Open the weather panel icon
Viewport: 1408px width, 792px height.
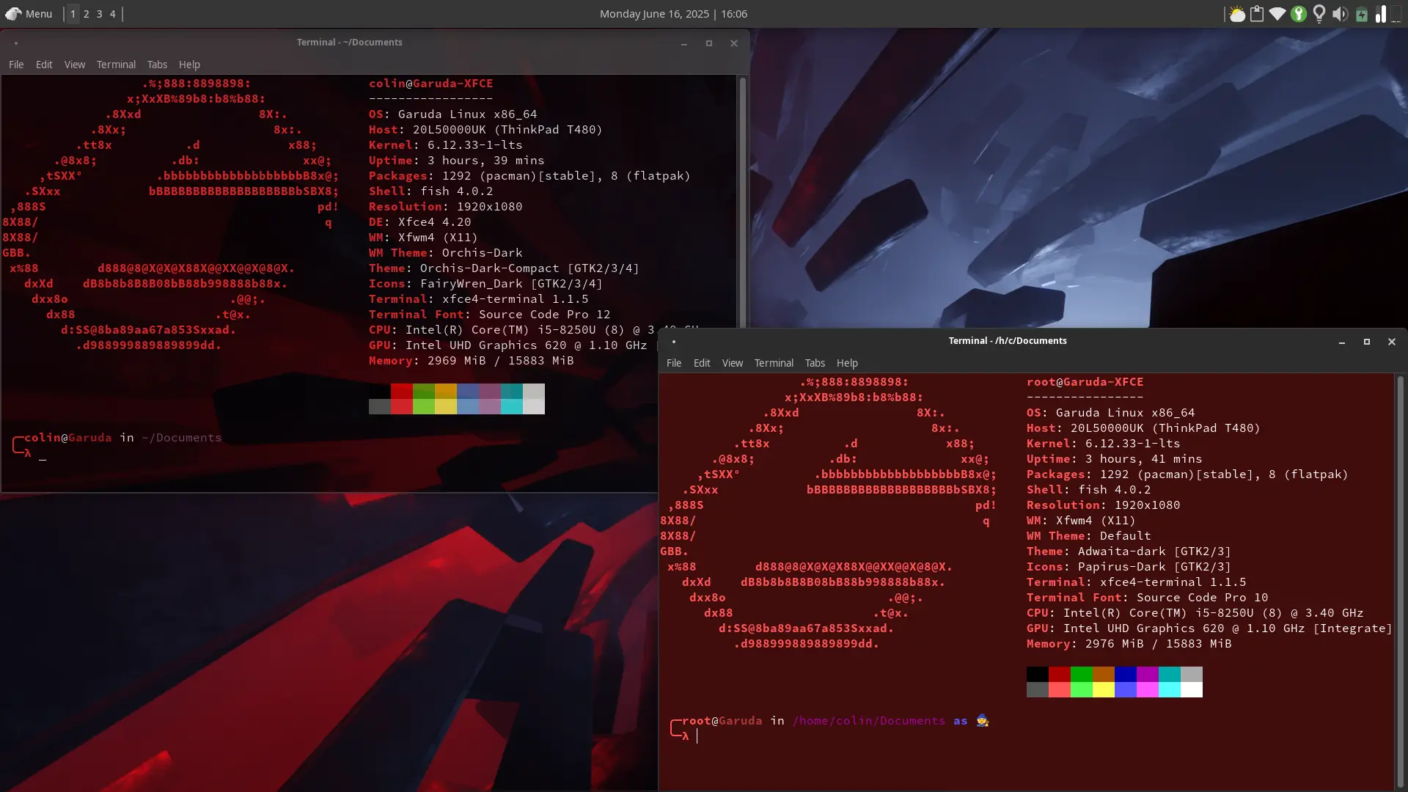click(x=1237, y=14)
